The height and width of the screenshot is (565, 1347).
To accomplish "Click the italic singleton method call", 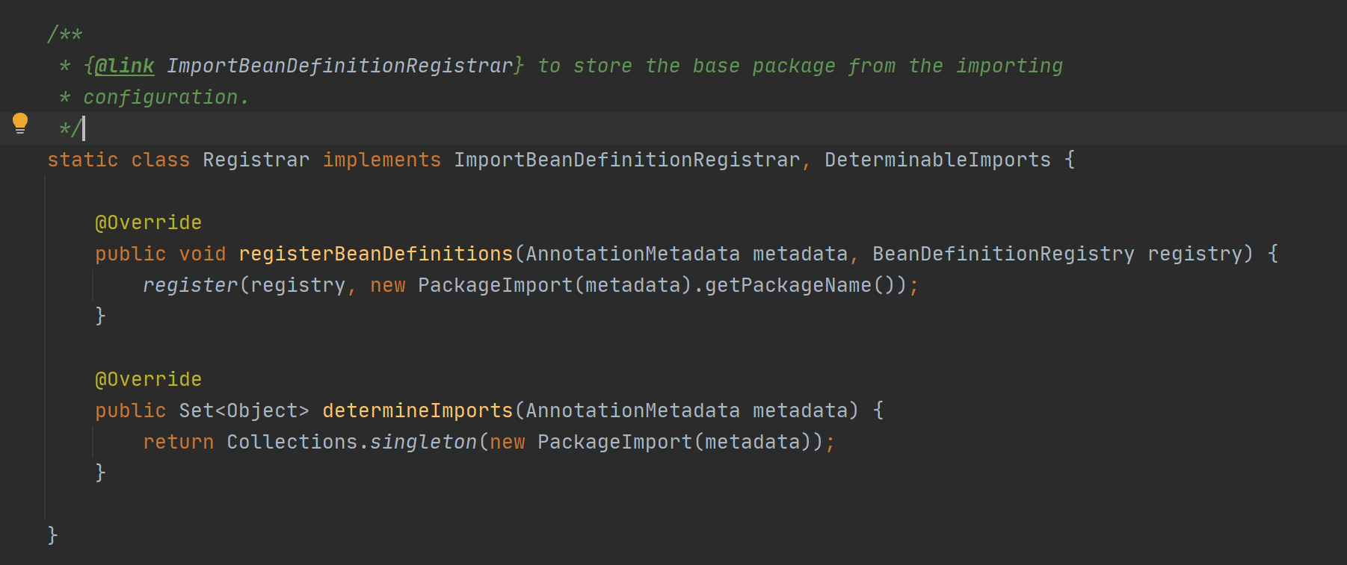I will coord(423,442).
